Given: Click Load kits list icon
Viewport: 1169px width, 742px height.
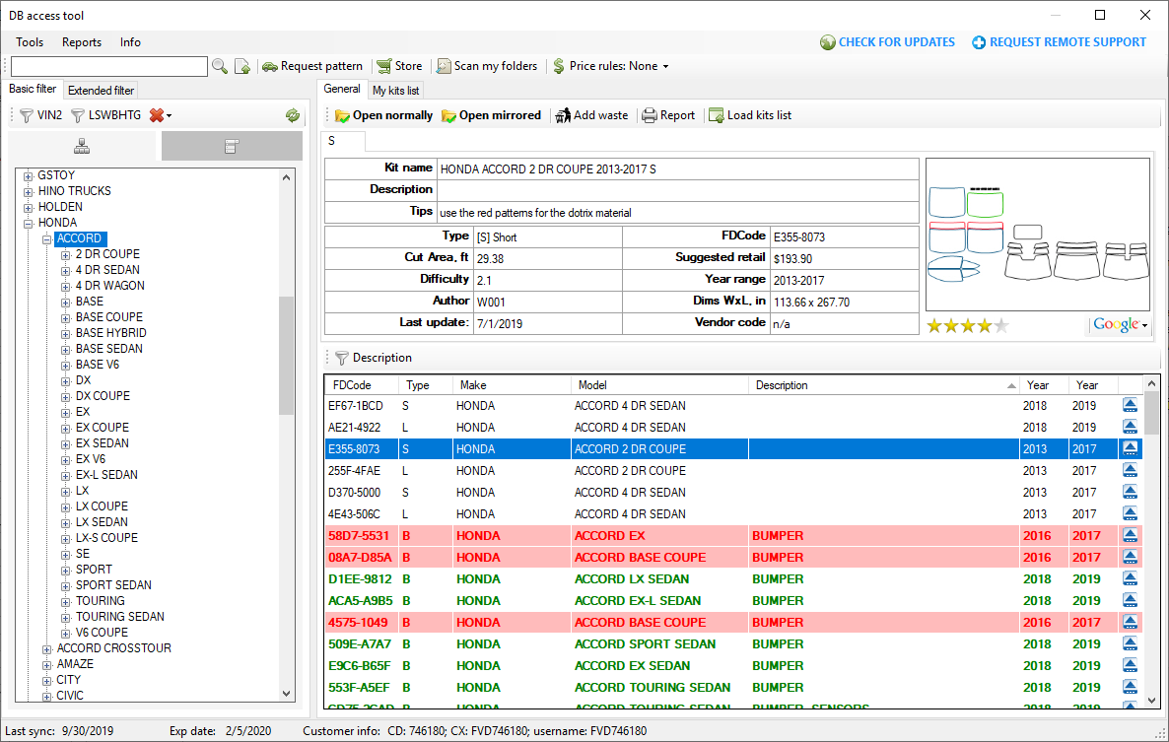Looking at the screenshot, I should point(717,115).
